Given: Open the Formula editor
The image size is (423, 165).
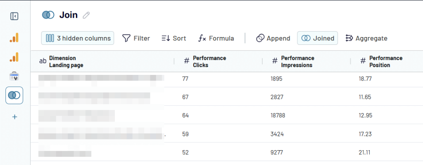Looking at the screenshot, I should (216, 38).
